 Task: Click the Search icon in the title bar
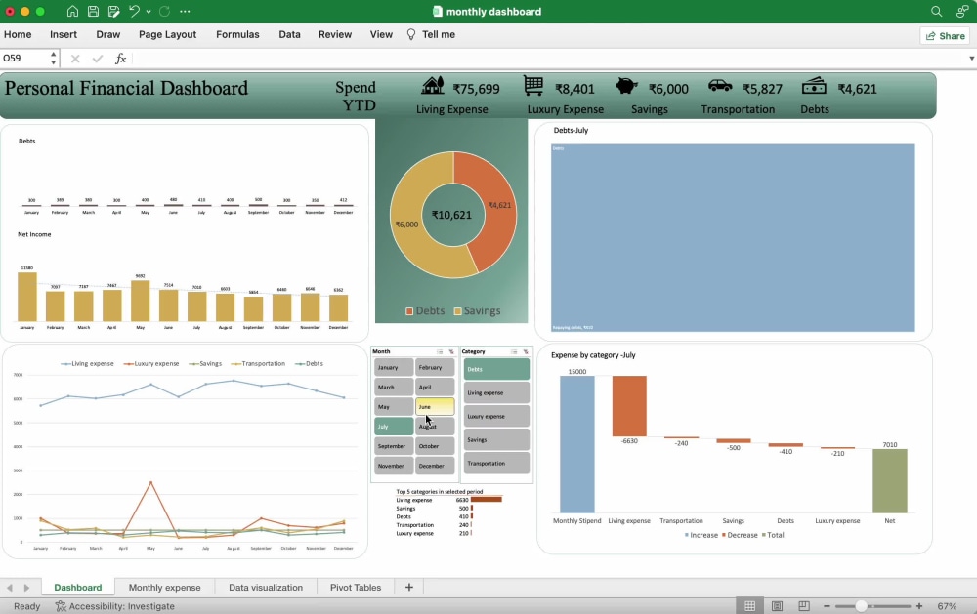pos(935,11)
